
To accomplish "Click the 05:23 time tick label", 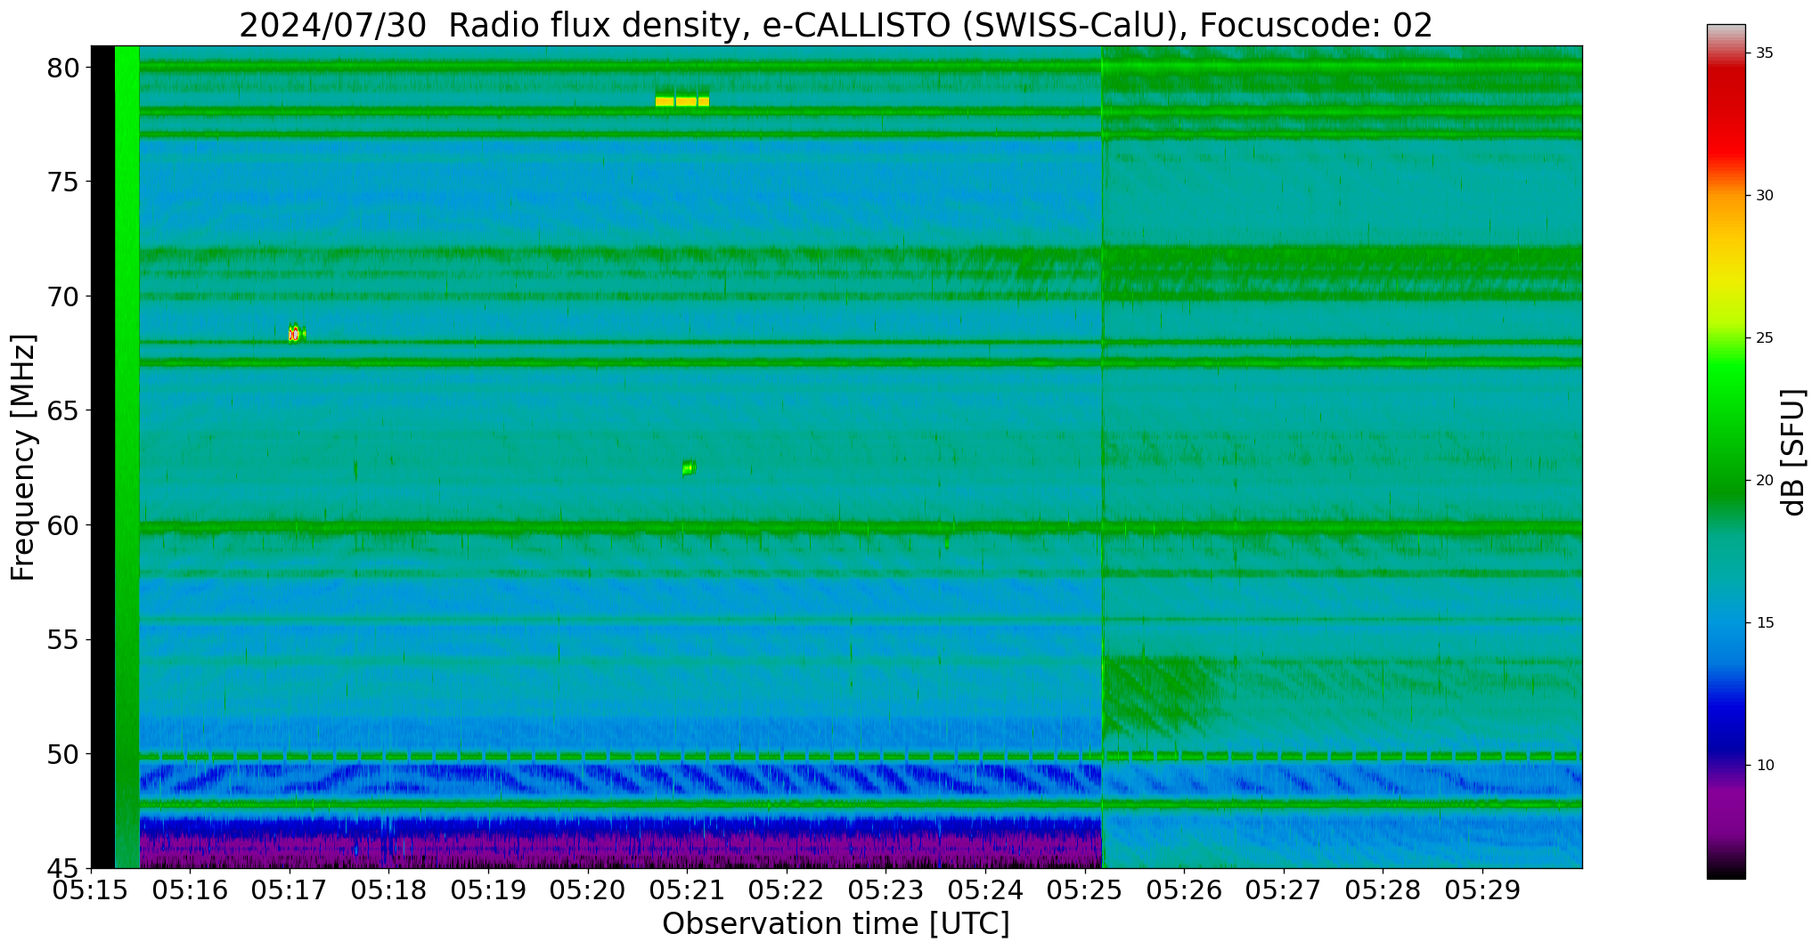I will coord(886,889).
